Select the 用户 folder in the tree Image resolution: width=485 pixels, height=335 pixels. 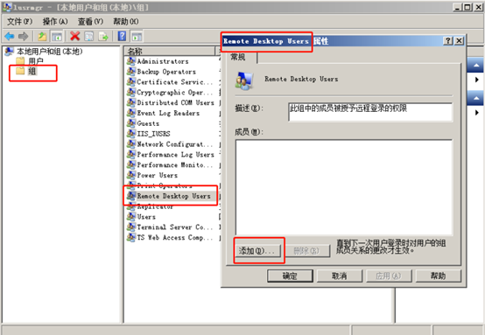[x=36, y=61]
